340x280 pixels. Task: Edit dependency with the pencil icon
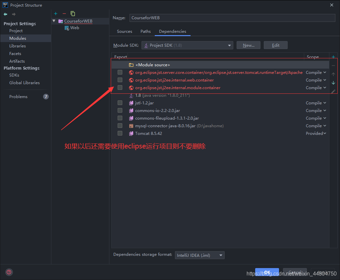coord(333,91)
